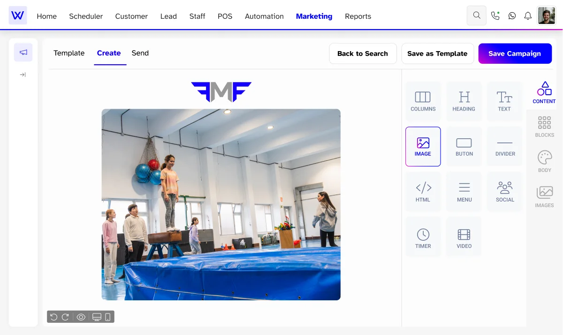
Task: Open the Automation menu
Action: (264, 16)
